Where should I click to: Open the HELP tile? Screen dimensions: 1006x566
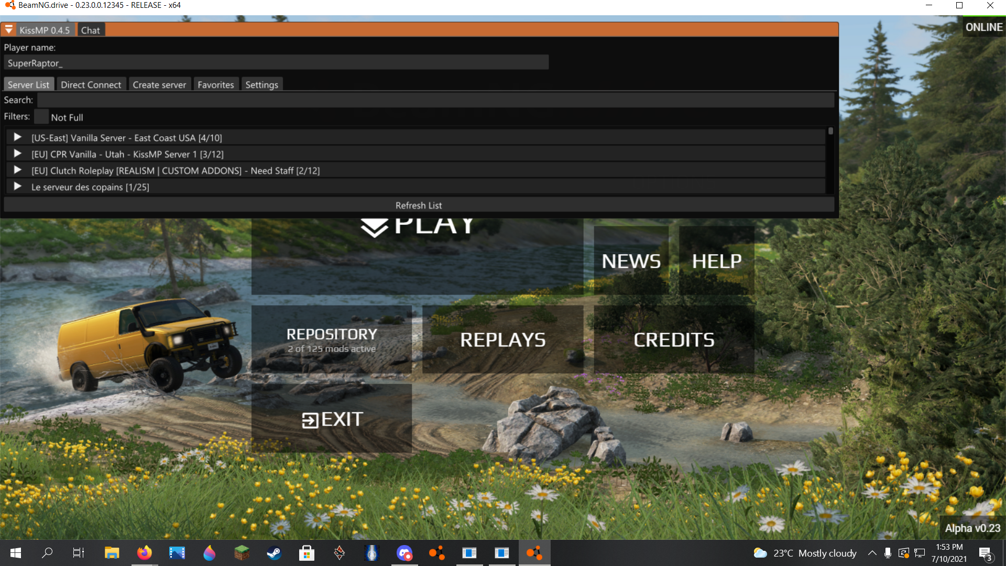pyautogui.click(x=716, y=260)
